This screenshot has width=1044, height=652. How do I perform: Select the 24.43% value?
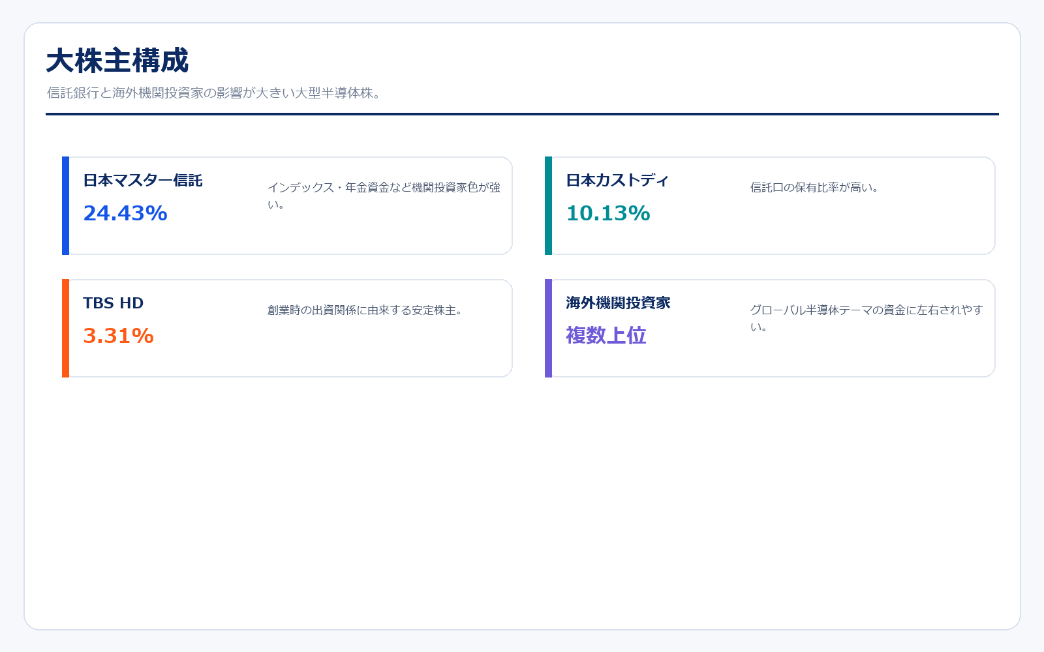coord(125,213)
